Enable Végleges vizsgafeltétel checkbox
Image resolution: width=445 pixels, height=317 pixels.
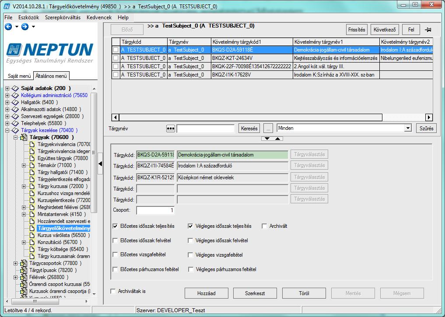190,255
